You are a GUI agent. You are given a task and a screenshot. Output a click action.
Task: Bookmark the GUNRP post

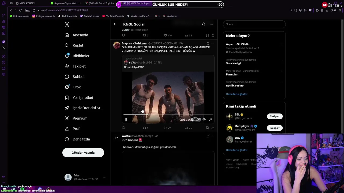207,35
